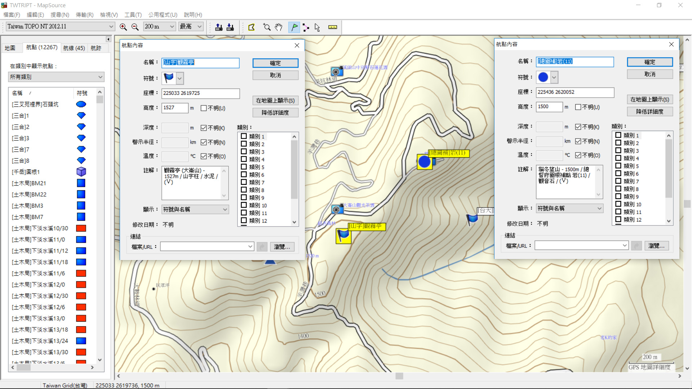Check 類別 3 in right dialog
Screen dimensions: 692x389
pos(618,151)
